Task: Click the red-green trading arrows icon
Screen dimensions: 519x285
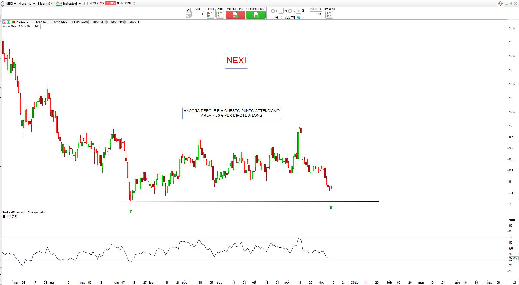Action: click(x=500, y=4)
